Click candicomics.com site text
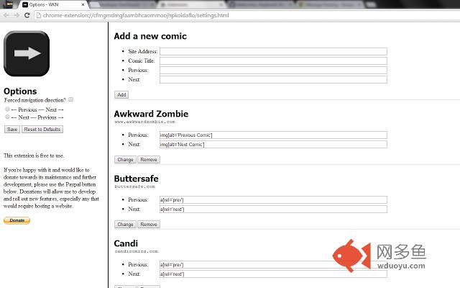 click(x=136, y=251)
